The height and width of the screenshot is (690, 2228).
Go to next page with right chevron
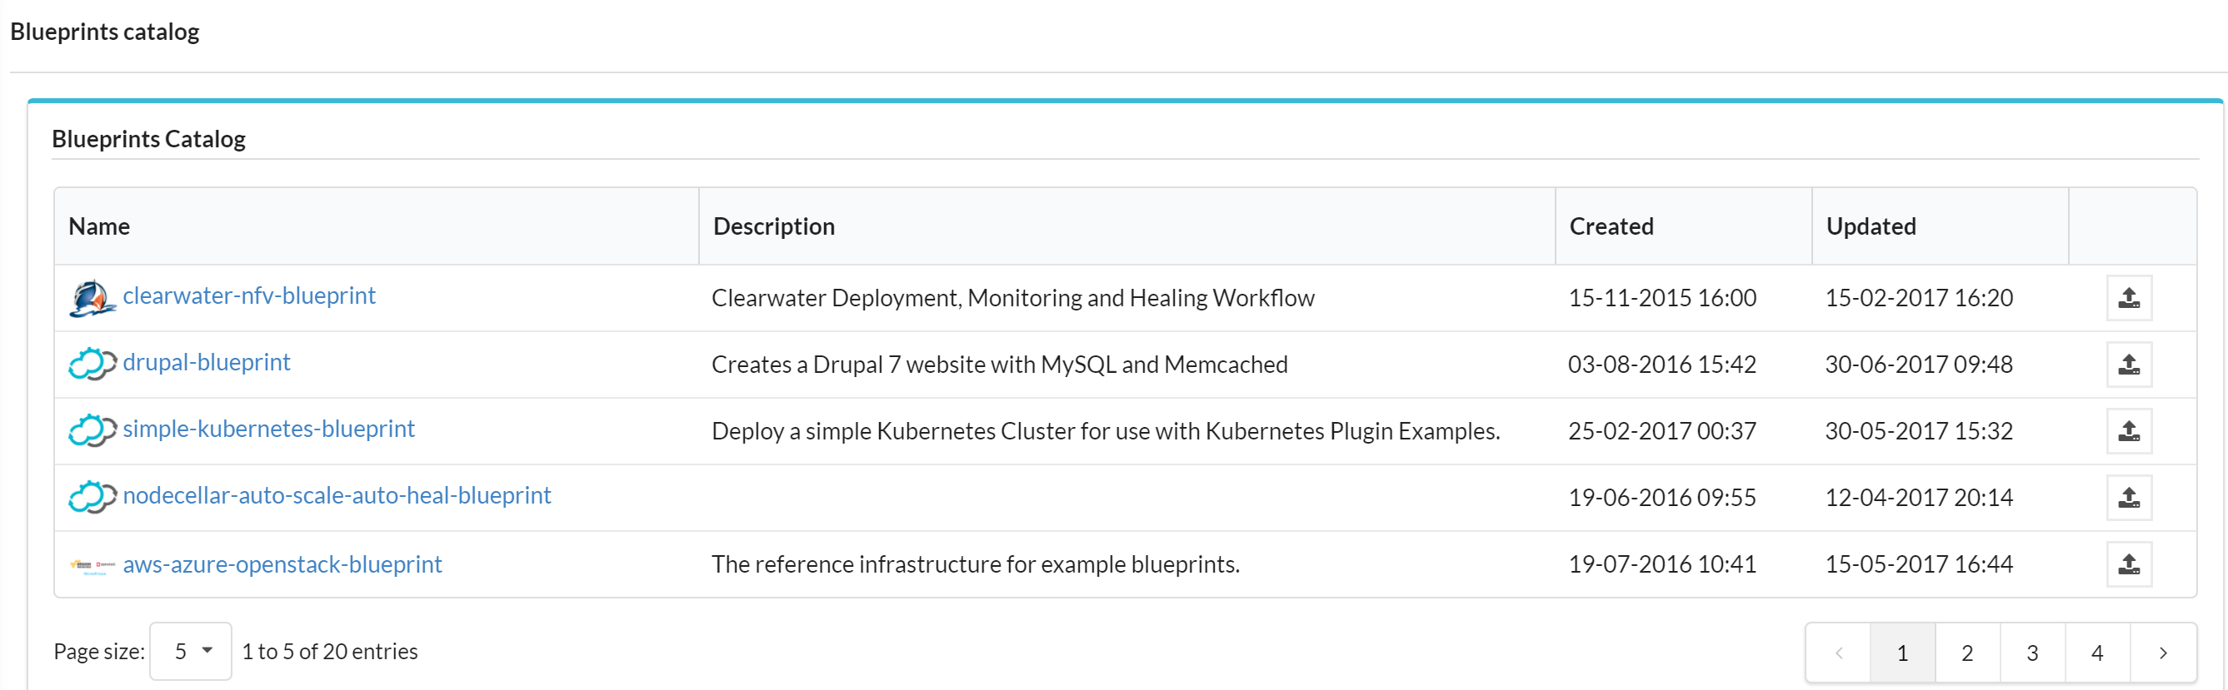click(2163, 653)
